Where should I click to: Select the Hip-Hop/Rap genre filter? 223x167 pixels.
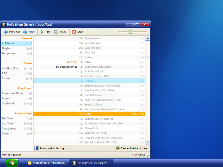pyautogui.click(x=10, y=68)
